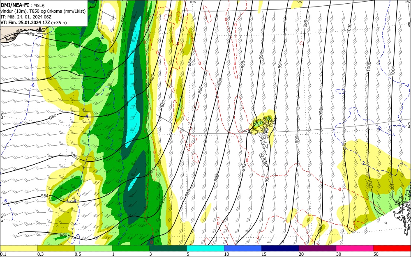Click the '996' isobar label near the top edge
Screen dimensions: 411x257
coord(305,23)
